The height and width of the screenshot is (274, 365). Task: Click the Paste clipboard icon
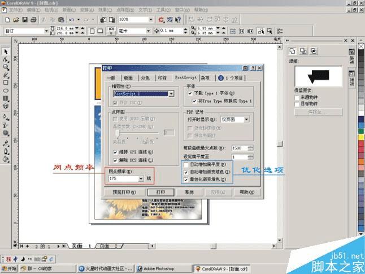[x=61, y=20]
